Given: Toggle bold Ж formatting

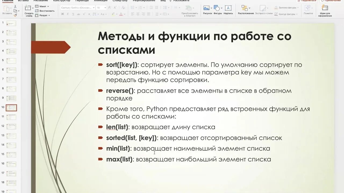Looking at the screenshot, I should click(x=62, y=14).
